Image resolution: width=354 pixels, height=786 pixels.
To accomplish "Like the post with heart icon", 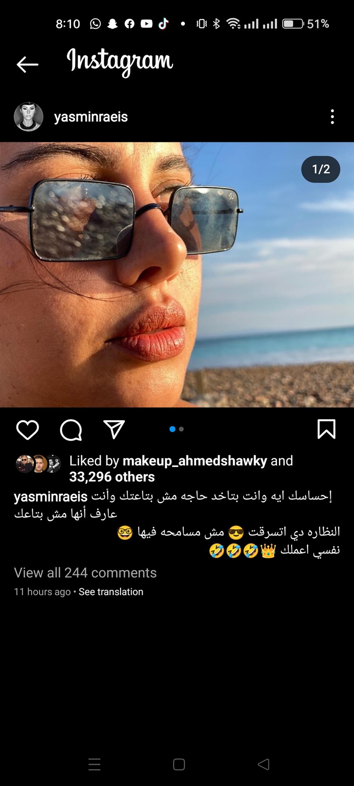I will [28, 430].
